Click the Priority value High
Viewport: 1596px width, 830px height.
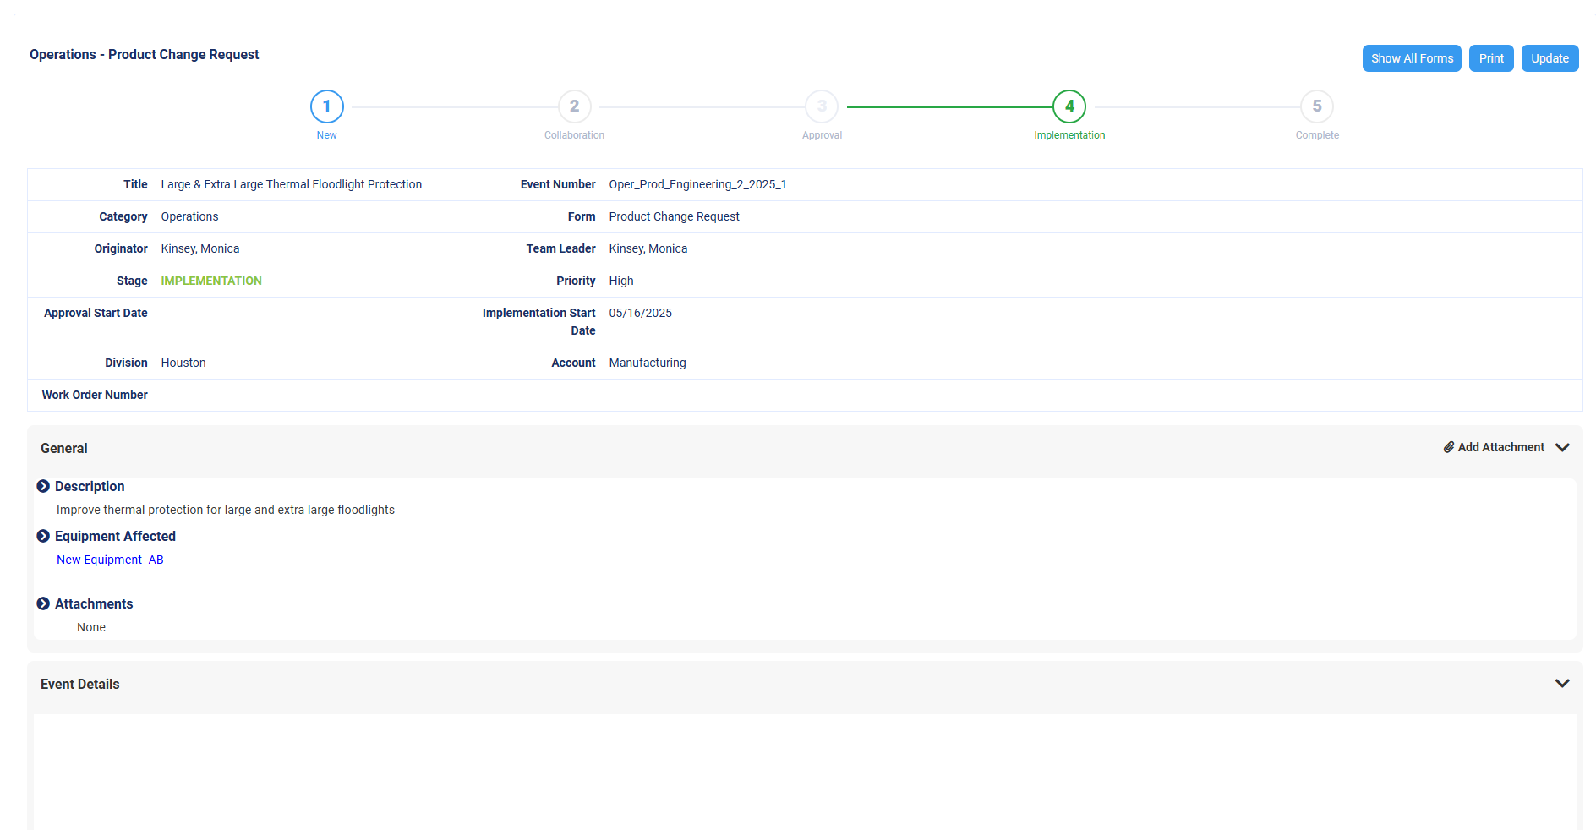[620, 281]
